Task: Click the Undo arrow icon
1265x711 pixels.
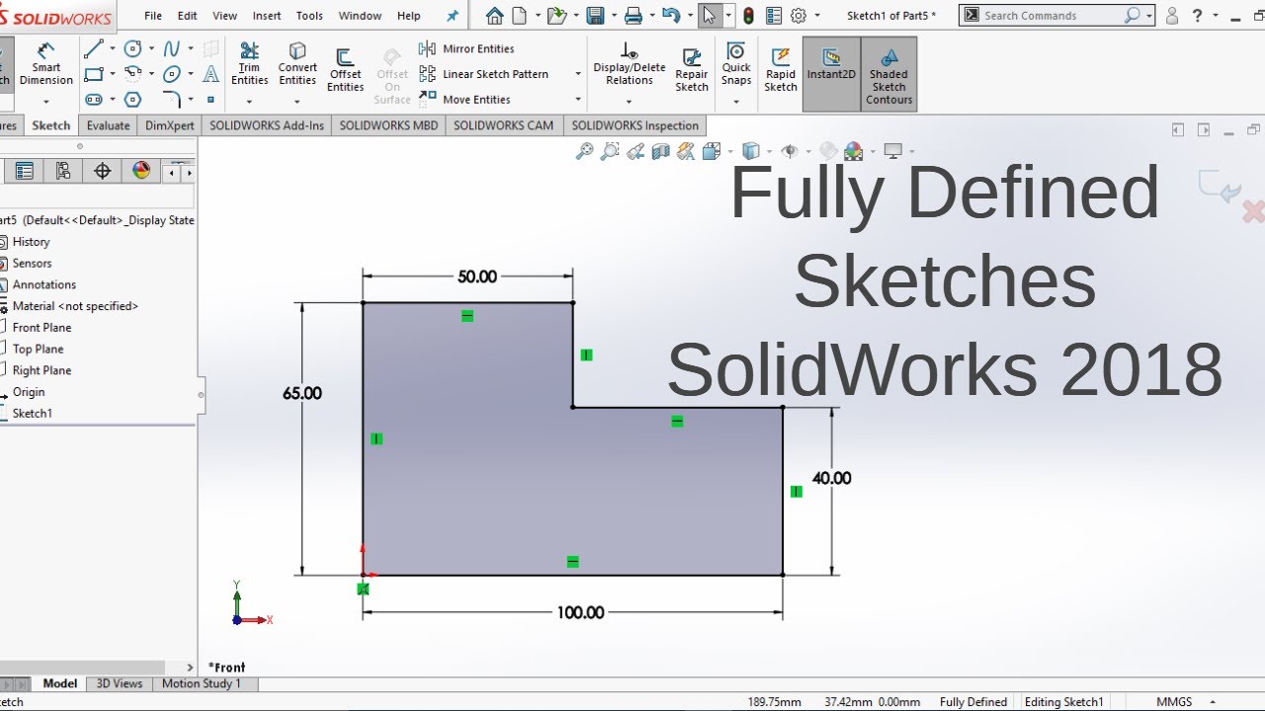Action: 671,15
